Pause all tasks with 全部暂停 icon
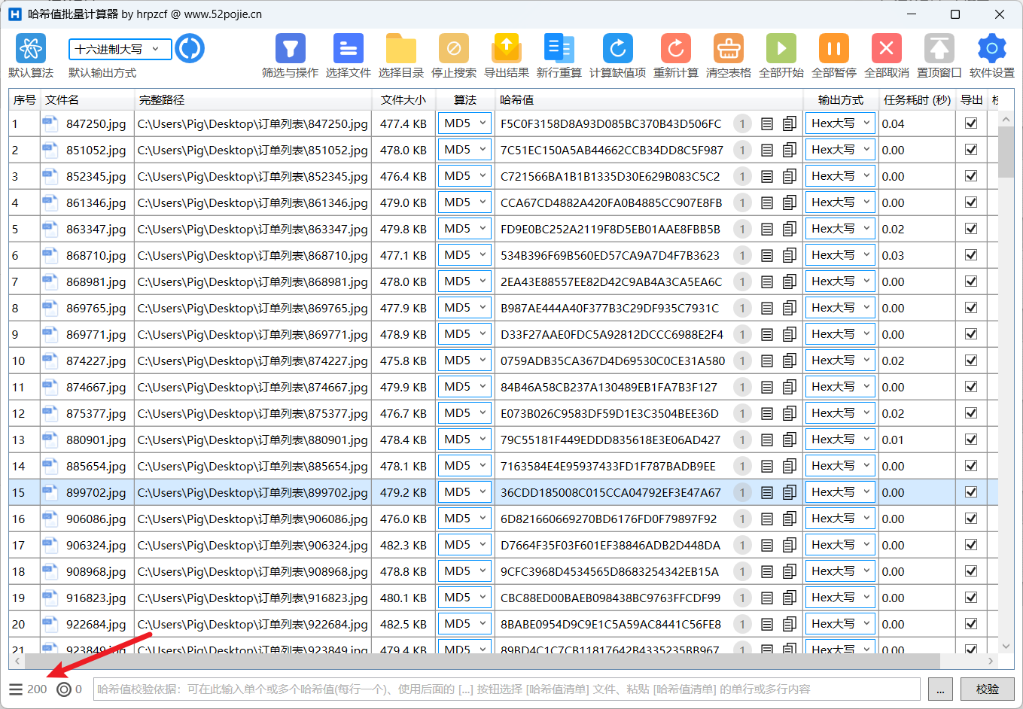This screenshot has width=1023, height=709. tap(833, 49)
